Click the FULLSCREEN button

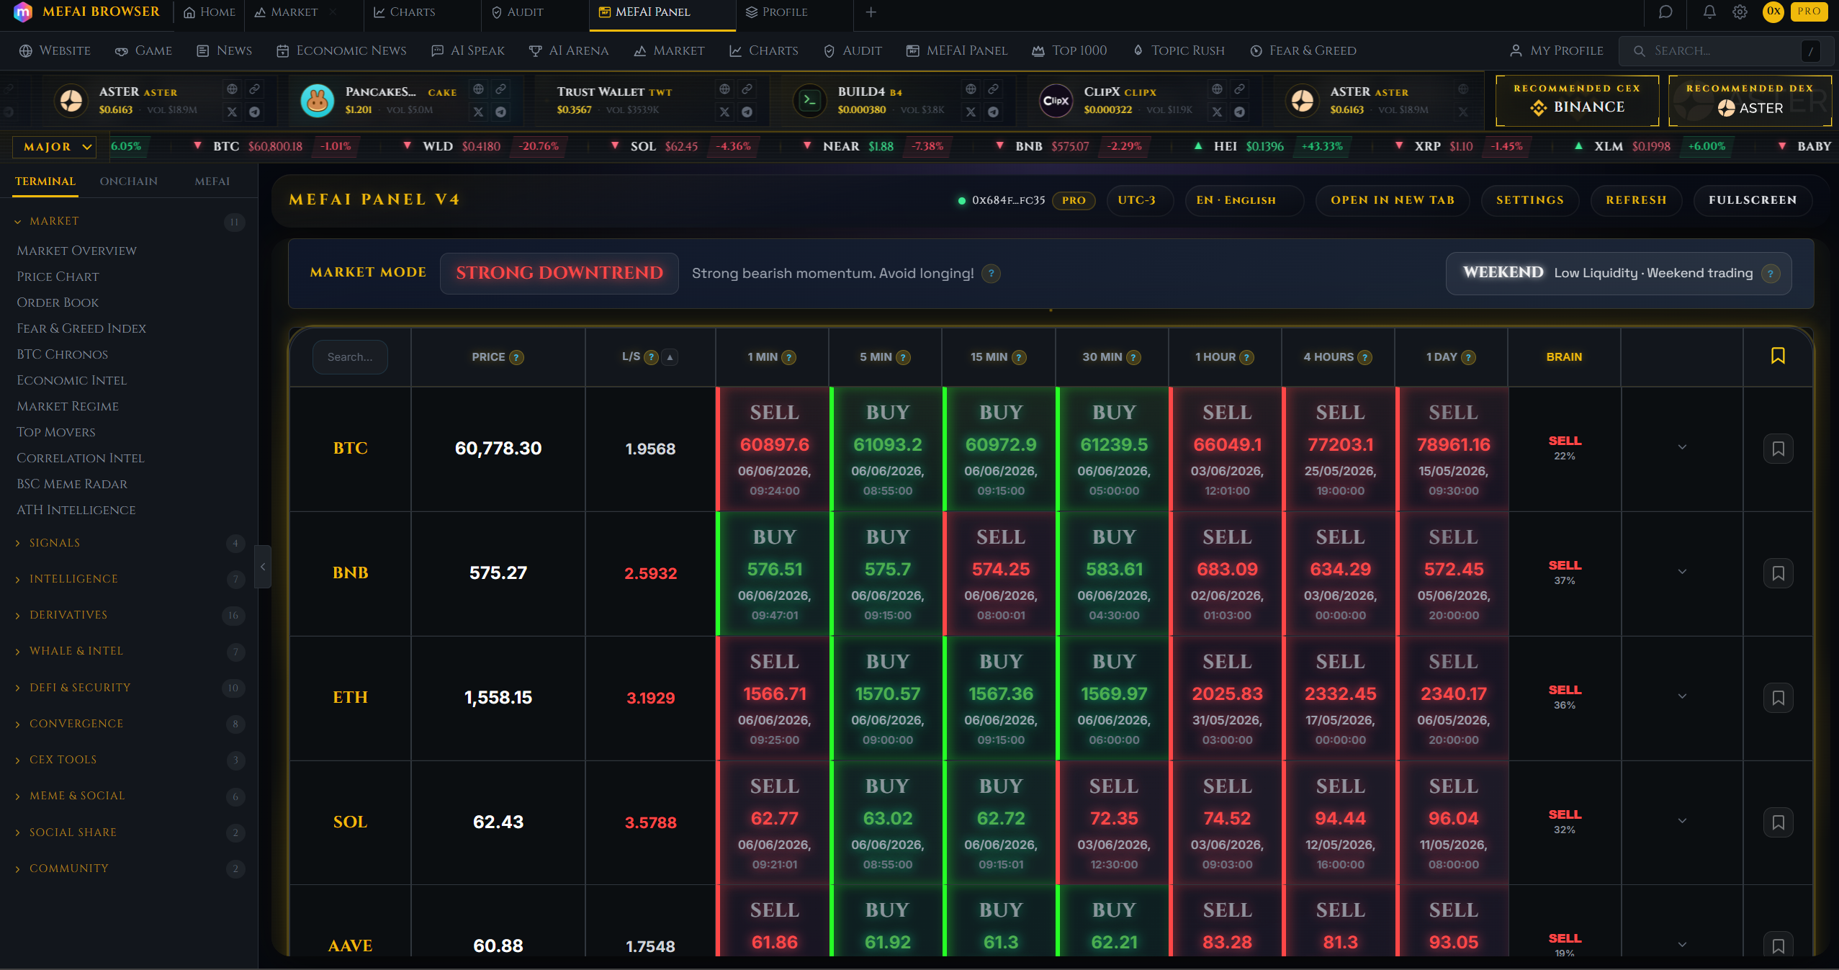point(1752,200)
